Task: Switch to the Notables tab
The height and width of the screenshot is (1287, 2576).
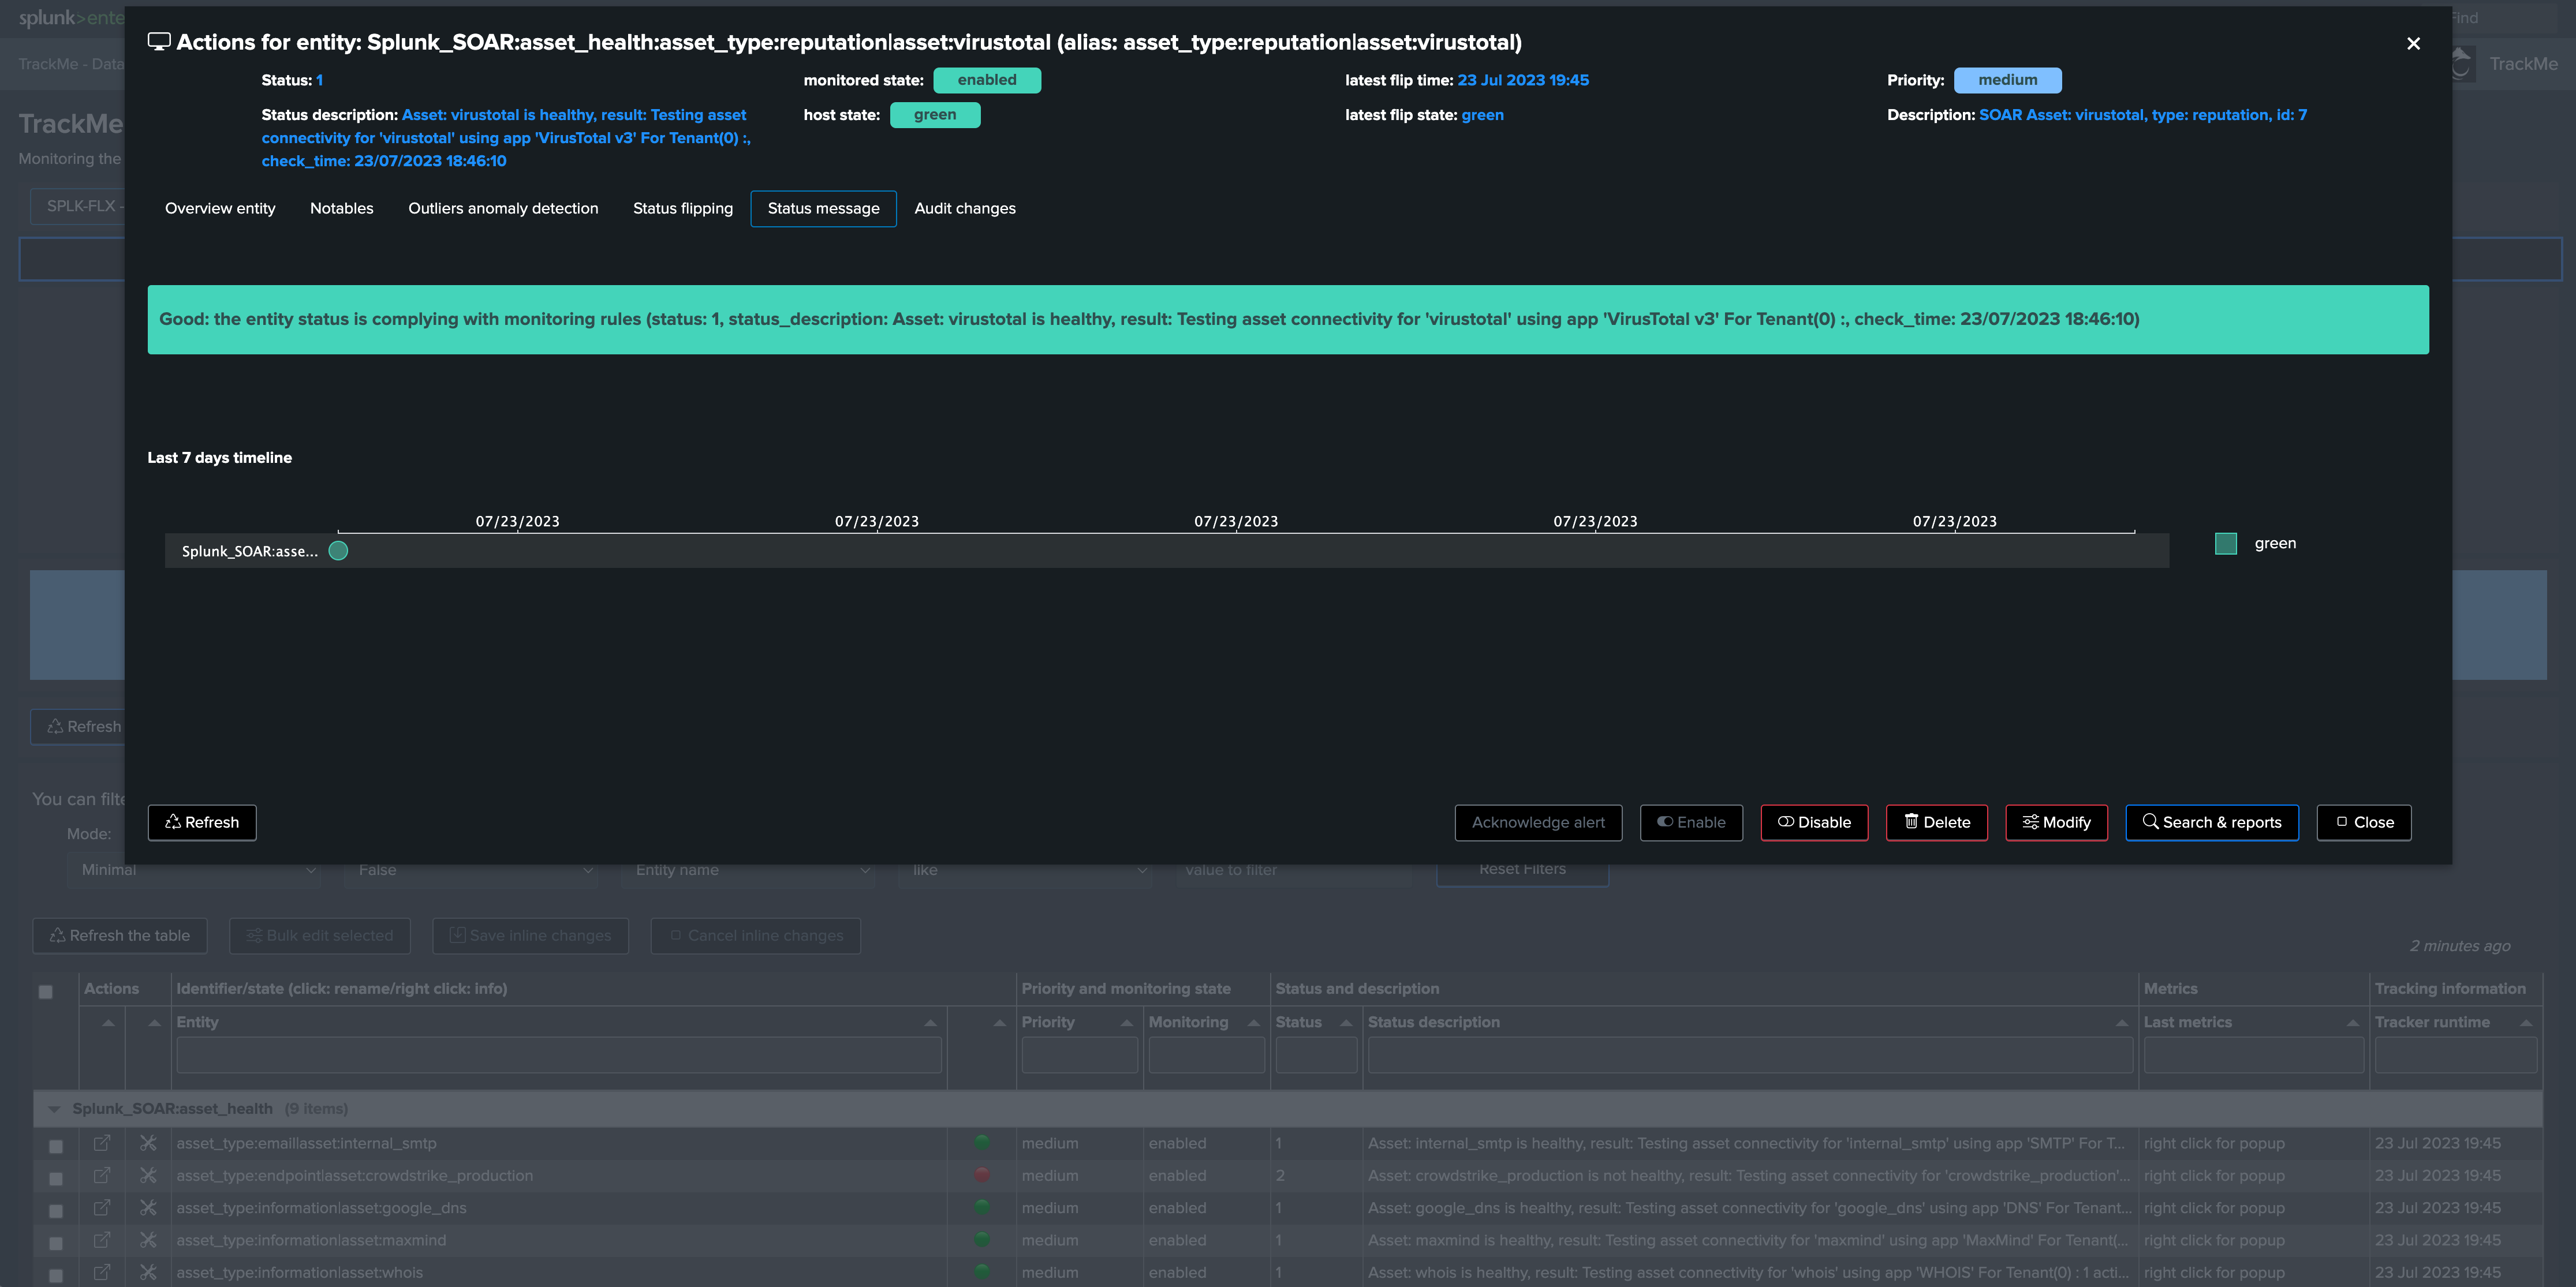Action: [x=341, y=208]
